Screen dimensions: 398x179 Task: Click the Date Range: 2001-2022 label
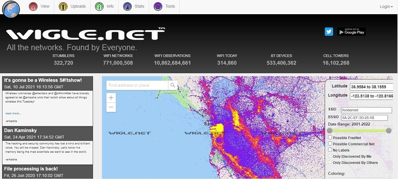[x=349, y=124]
